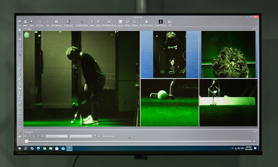Select the Text drawing tool
This screenshot has height=167, width=278.
click(20, 73)
